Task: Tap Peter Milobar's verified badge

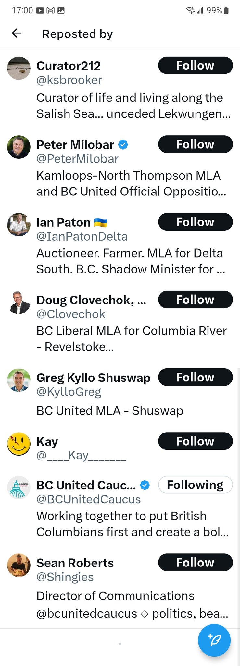Action: pos(123,144)
